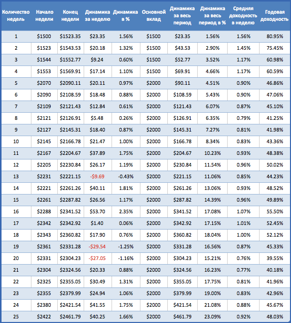The width and height of the screenshot is (291, 323).
Task: Select the 2.35% dynamics cell in week 16
Action: [x=126, y=212]
